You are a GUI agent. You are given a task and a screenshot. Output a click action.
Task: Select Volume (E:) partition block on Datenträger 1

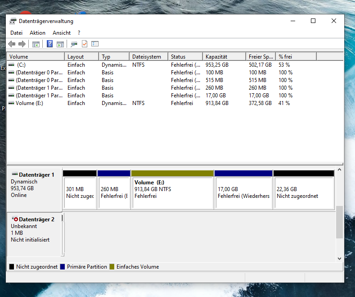click(x=172, y=193)
